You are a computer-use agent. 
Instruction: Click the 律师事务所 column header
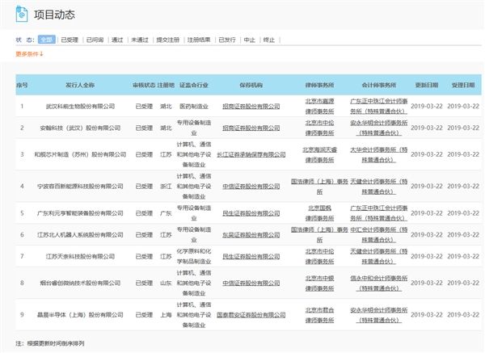click(319, 85)
